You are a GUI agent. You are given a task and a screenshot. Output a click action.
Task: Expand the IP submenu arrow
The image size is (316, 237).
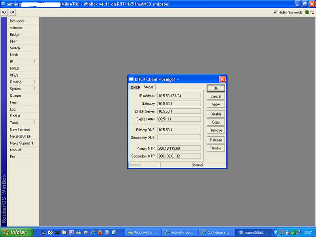(x=35, y=61)
